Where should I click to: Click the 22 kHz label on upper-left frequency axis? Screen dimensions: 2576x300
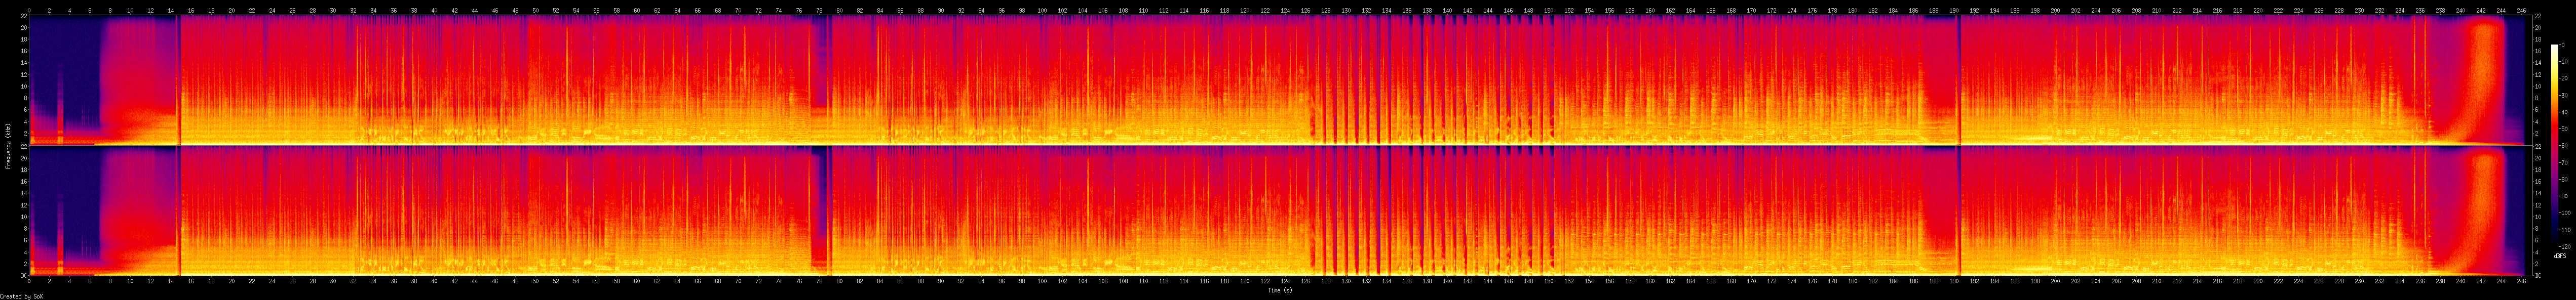(x=22, y=17)
